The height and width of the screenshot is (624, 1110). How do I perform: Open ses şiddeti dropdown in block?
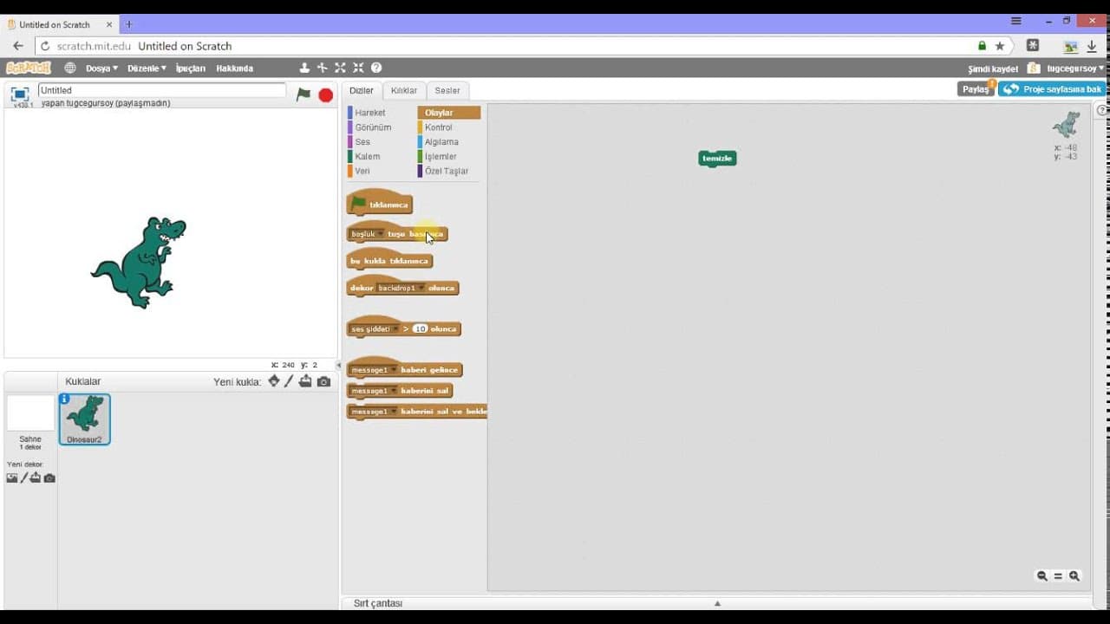coord(395,329)
